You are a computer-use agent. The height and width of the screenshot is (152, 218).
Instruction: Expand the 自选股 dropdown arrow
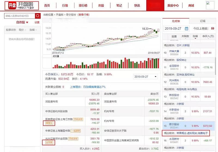27,22
